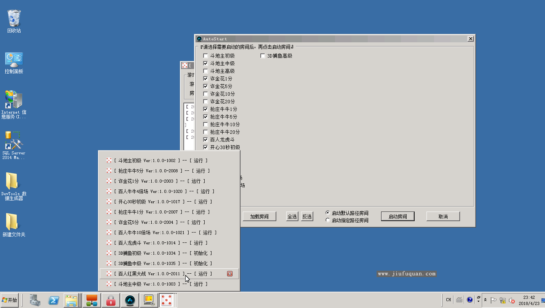
Task: Click the 启动房间 button
Action: point(398,217)
